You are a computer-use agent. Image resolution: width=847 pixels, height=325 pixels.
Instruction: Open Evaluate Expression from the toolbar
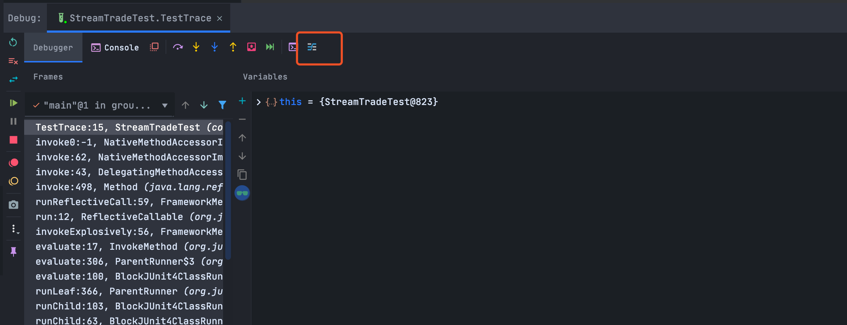(x=292, y=47)
